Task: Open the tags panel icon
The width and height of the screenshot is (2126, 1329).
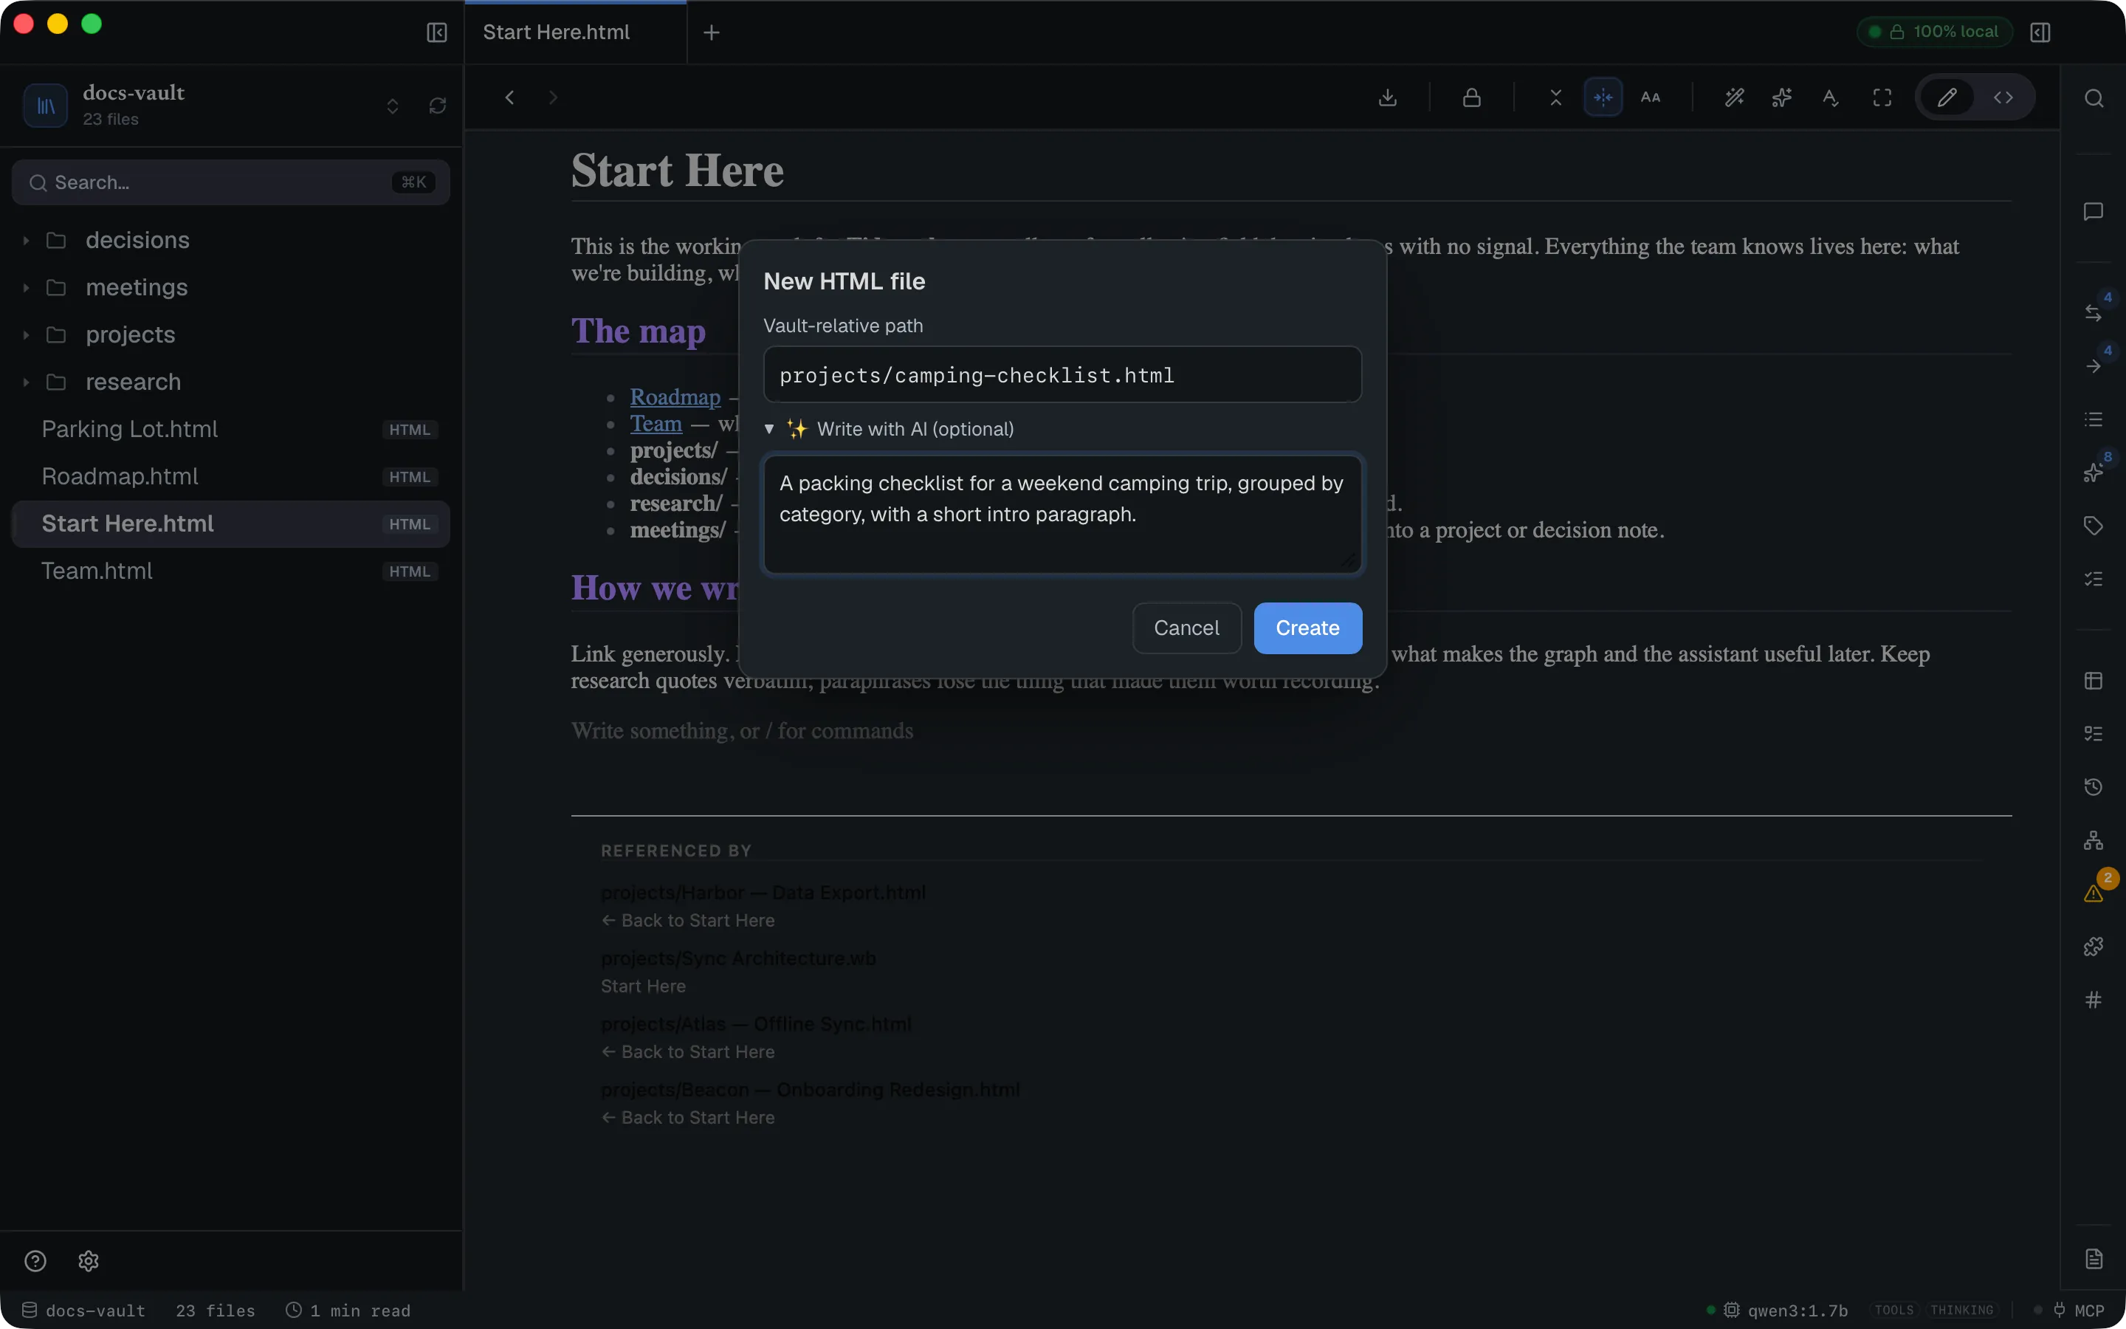Action: click(2094, 526)
